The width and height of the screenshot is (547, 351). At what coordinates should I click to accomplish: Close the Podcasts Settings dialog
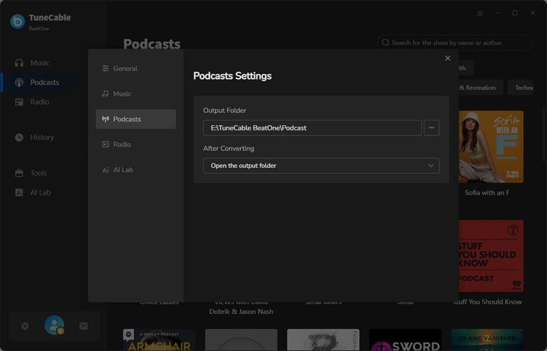(x=448, y=58)
